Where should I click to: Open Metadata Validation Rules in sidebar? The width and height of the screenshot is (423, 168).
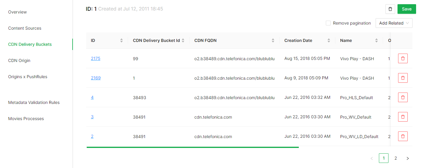coord(34,102)
